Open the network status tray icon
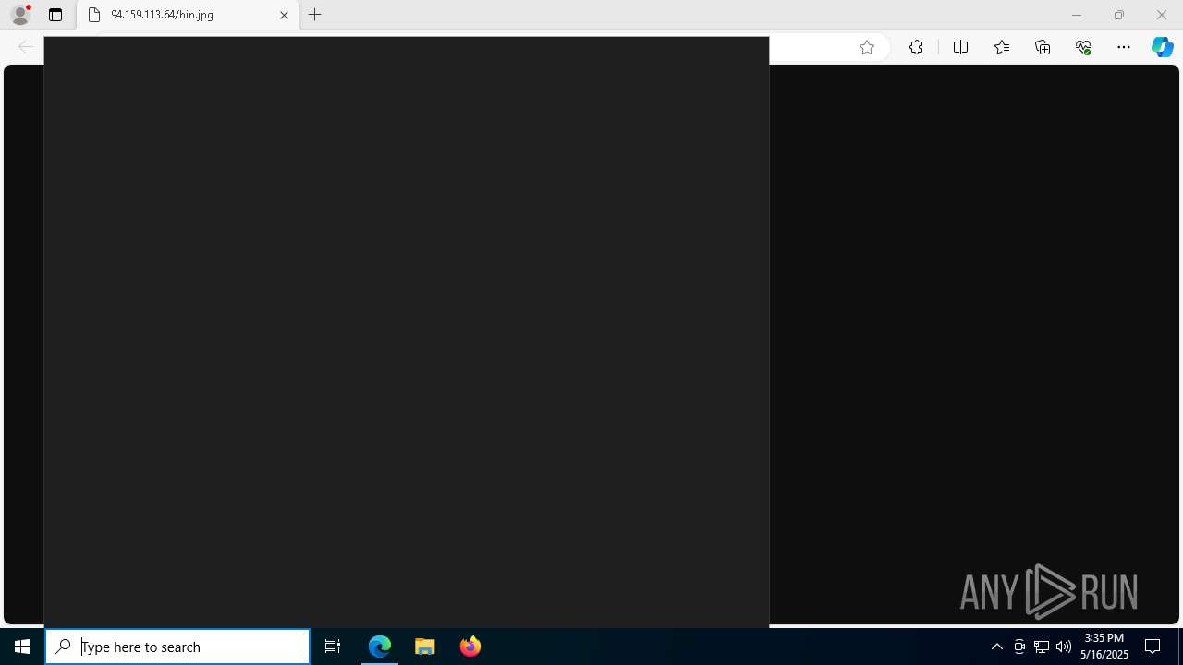Viewport: 1183px width, 665px height. (x=1042, y=647)
